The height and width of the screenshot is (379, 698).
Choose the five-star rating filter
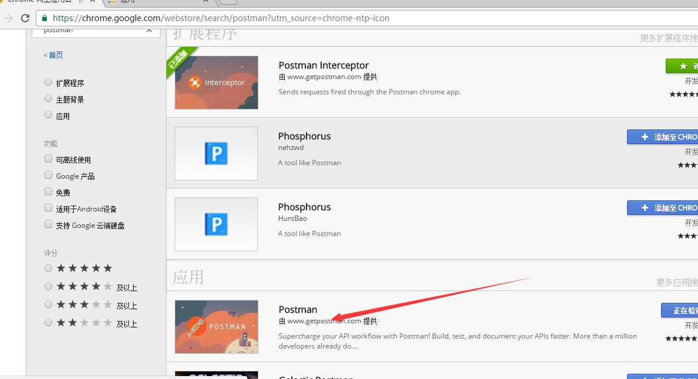[48, 268]
